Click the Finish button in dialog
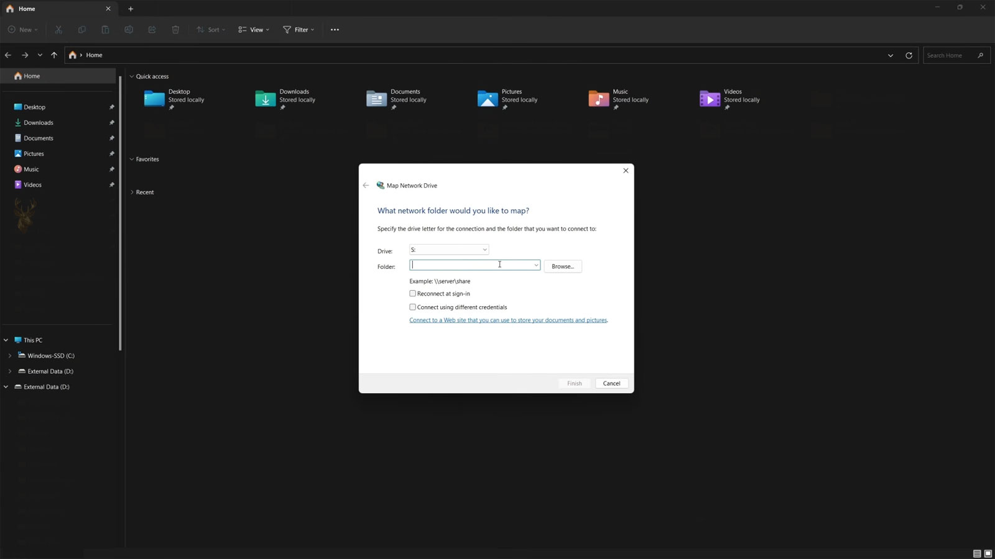This screenshot has height=559, width=995. (x=575, y=383)
